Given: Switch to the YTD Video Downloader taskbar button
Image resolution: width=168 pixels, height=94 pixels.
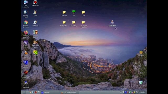Looking at the screenshot, I should [x=70, y=92].
